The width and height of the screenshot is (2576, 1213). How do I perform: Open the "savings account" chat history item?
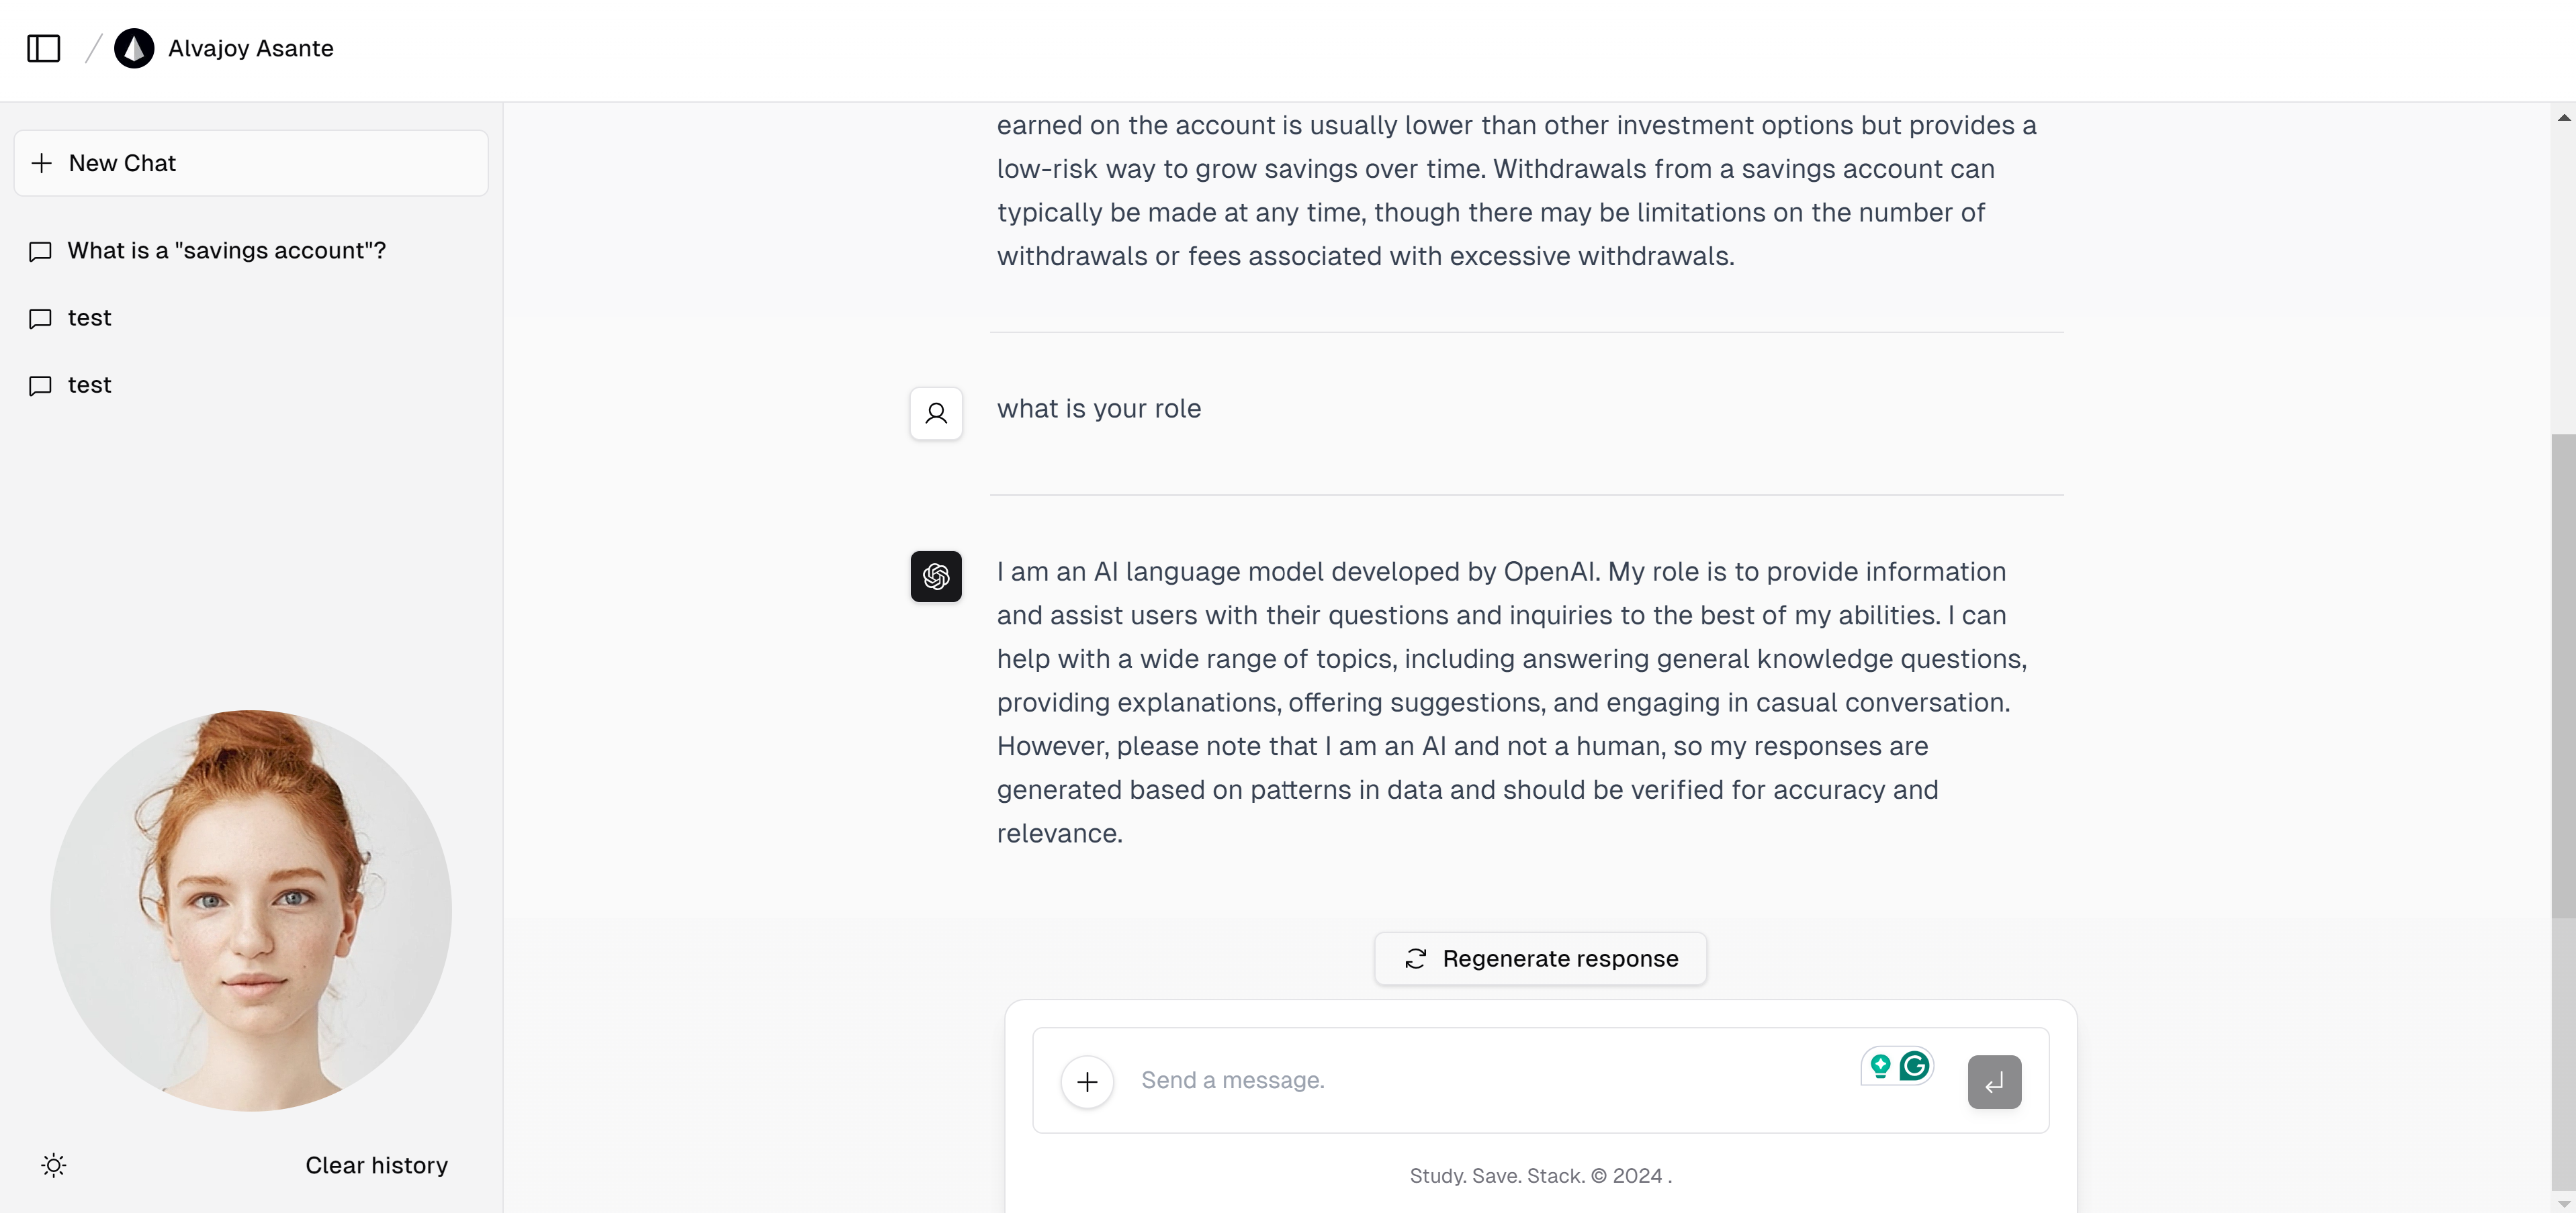226,251
